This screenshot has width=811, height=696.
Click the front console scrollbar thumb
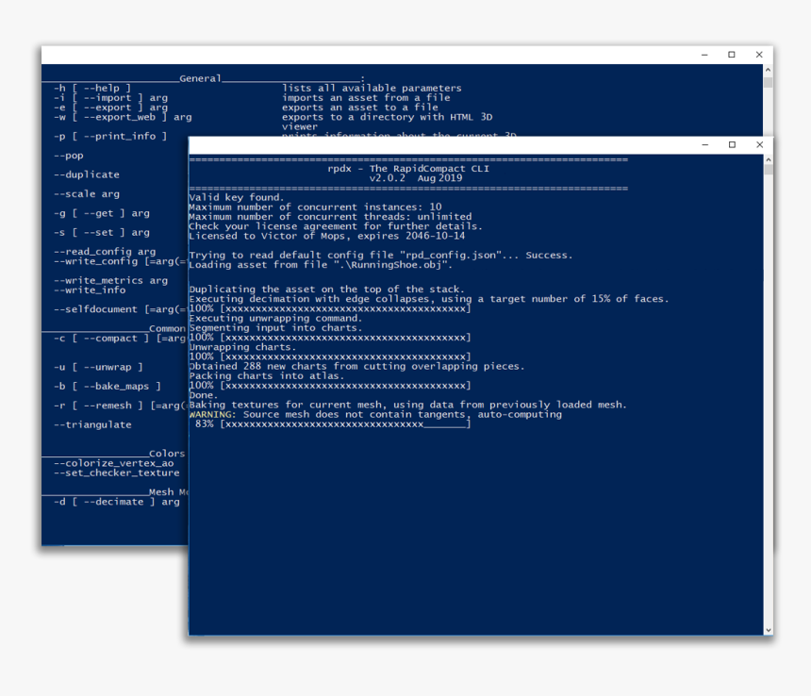[x=768, y=169]
